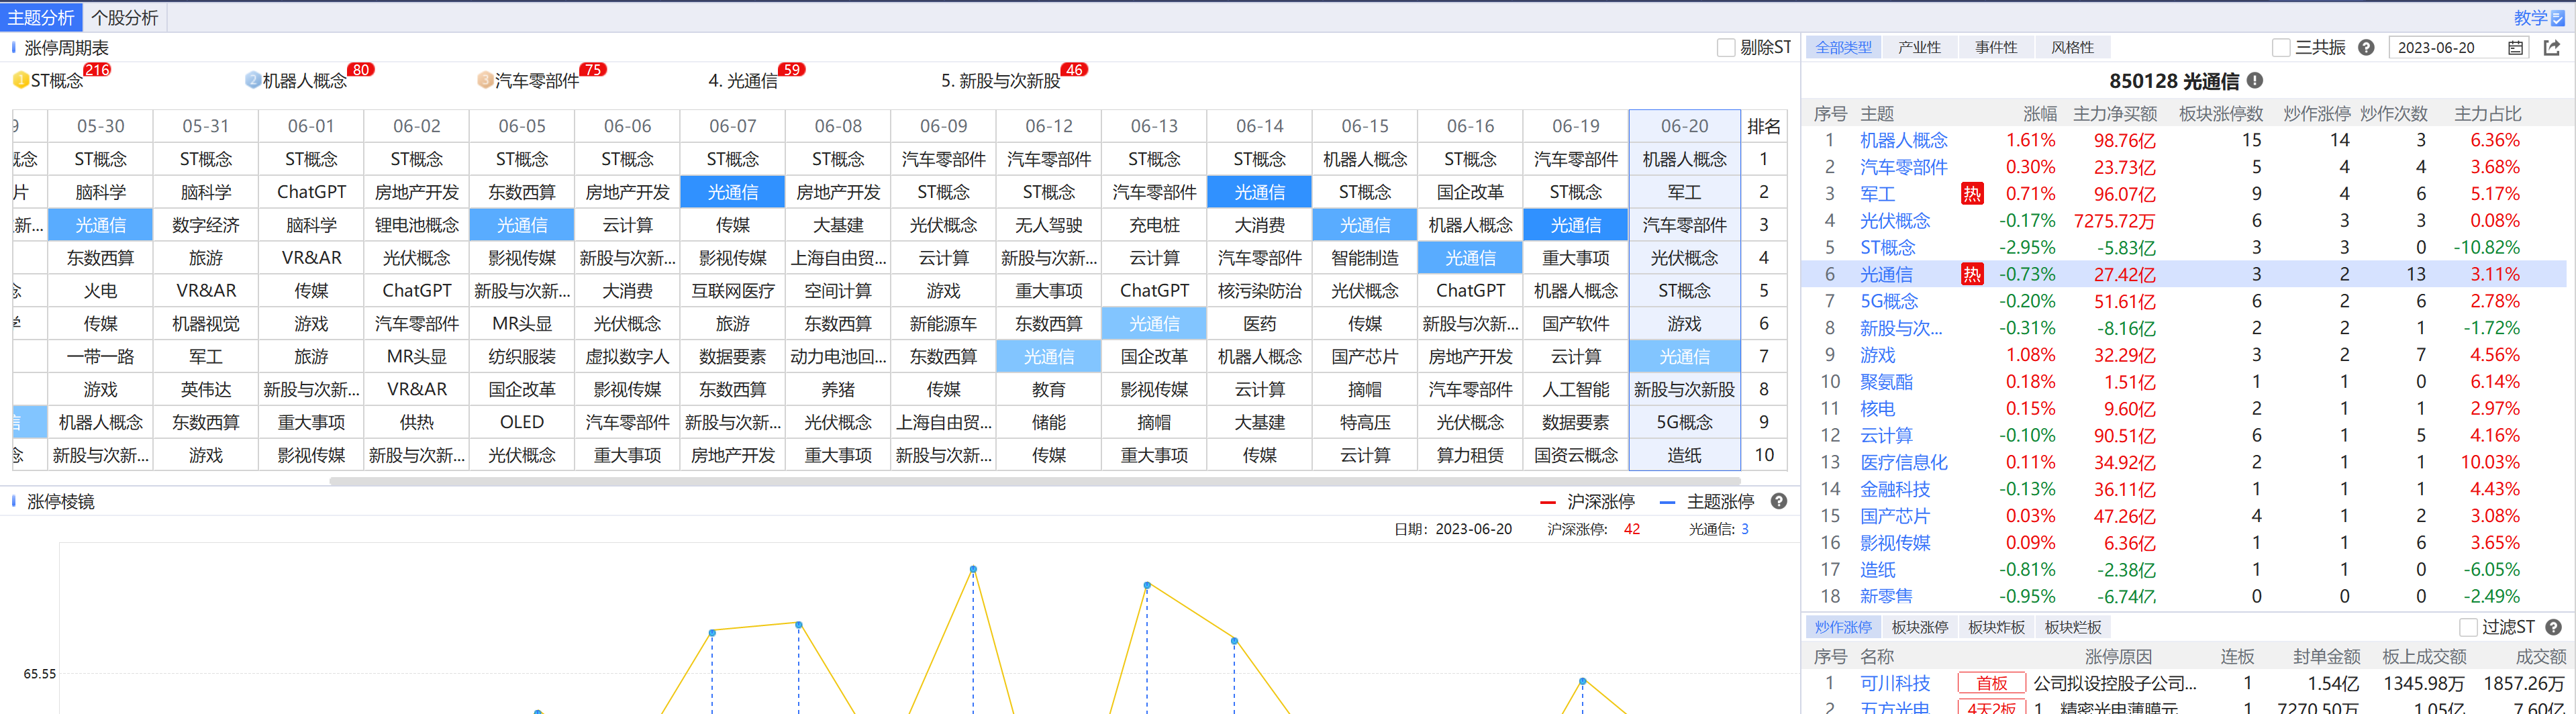Screen dimensions: 2576x714
Task: Switch to the 主题分析 tab
Action: 41,17
